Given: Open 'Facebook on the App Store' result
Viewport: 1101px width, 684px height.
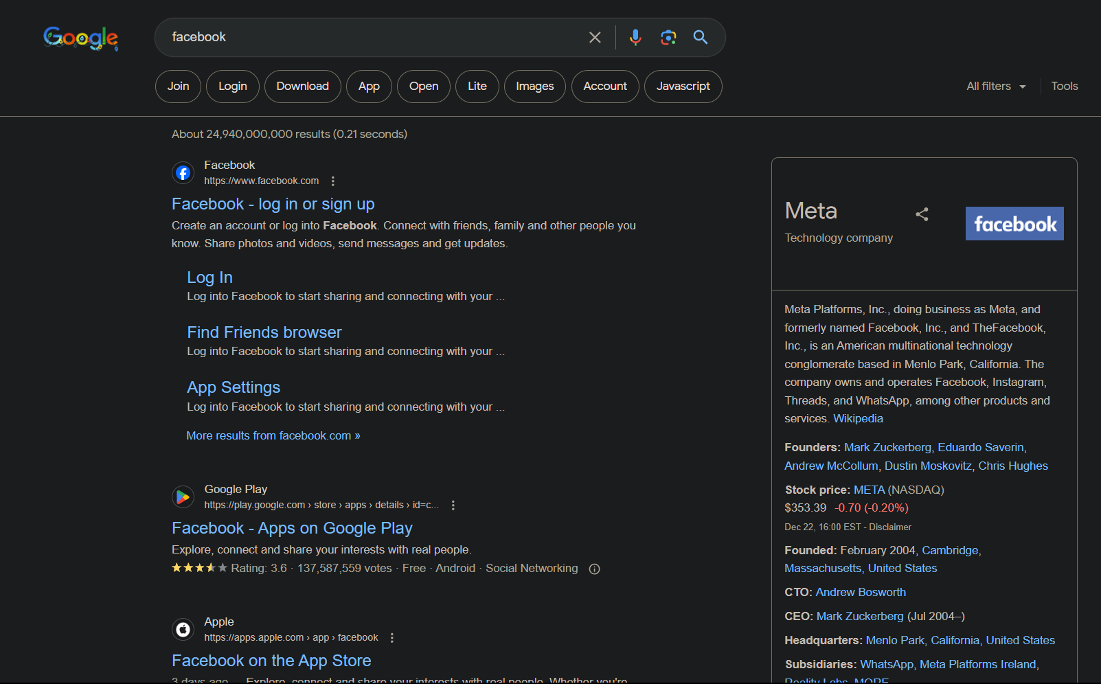Looking at the screenshot, I should coord(271,661).
